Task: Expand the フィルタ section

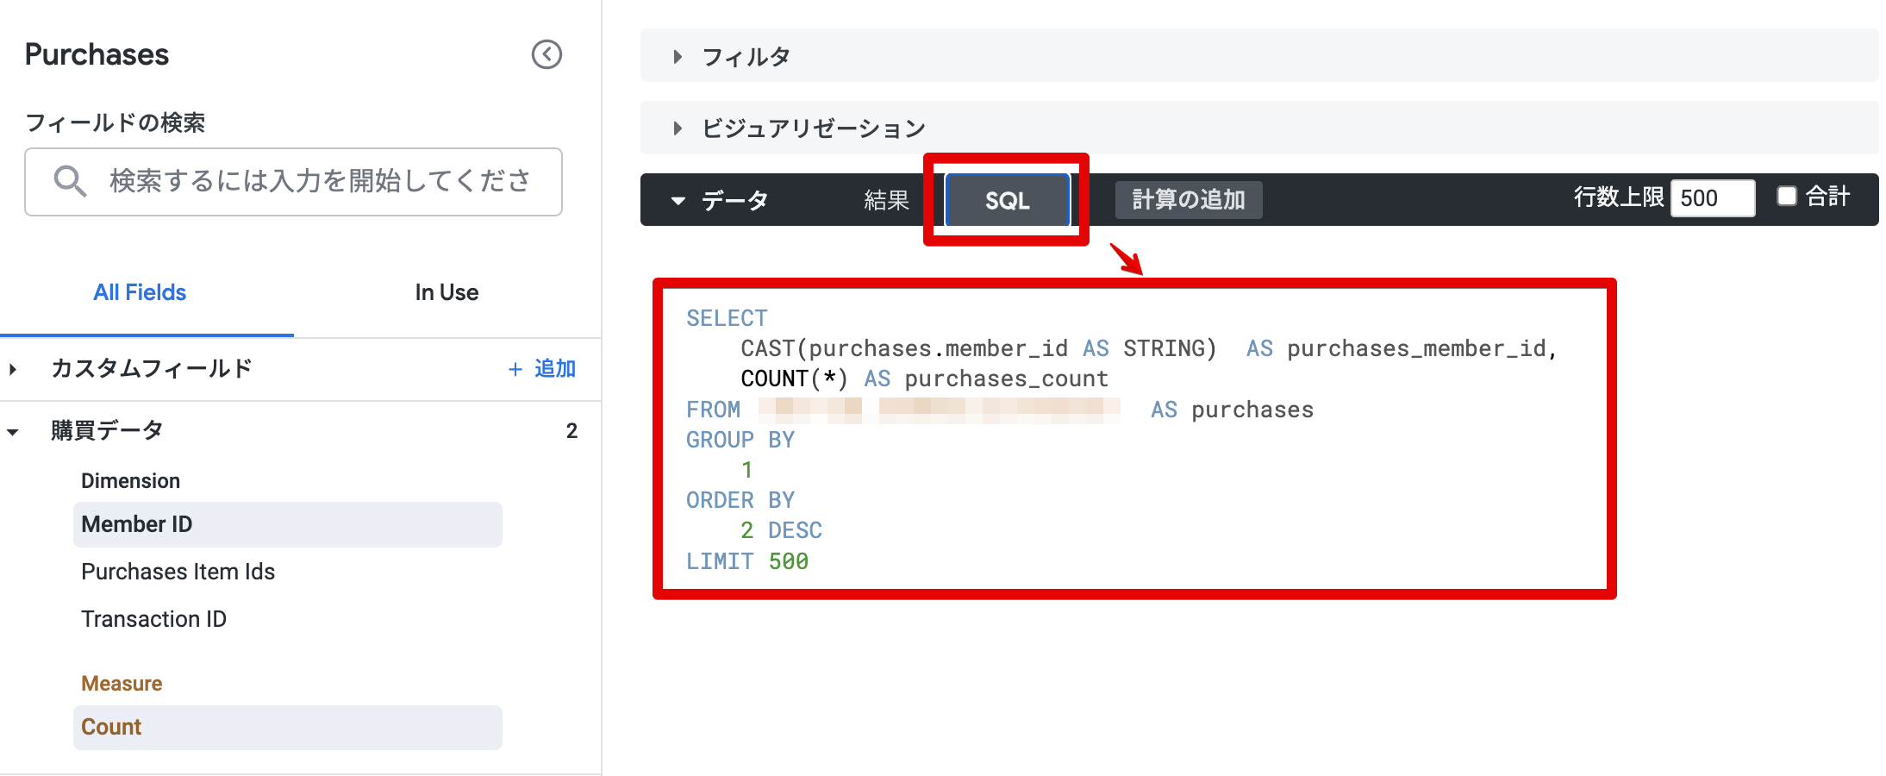Action: (678, 57)
